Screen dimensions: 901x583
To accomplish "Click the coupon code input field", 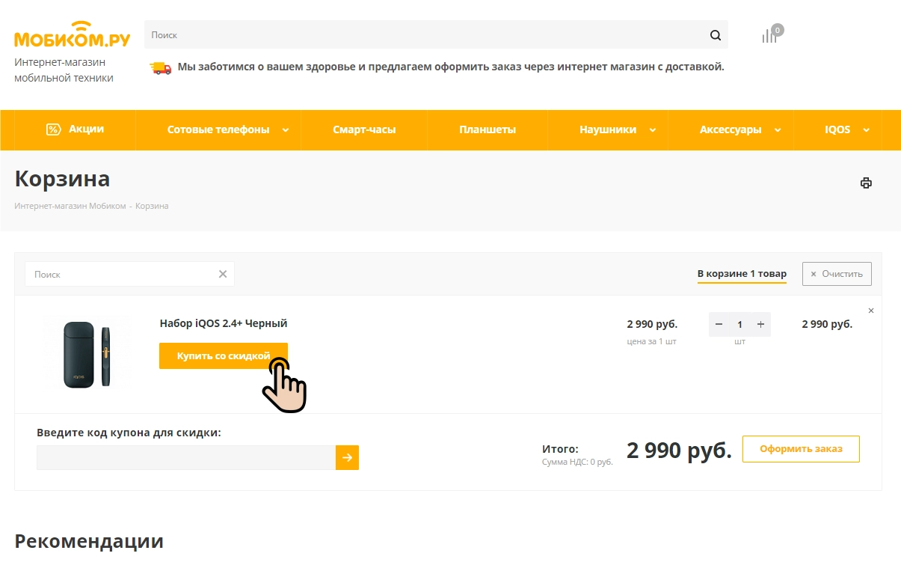I will (186, 458).
